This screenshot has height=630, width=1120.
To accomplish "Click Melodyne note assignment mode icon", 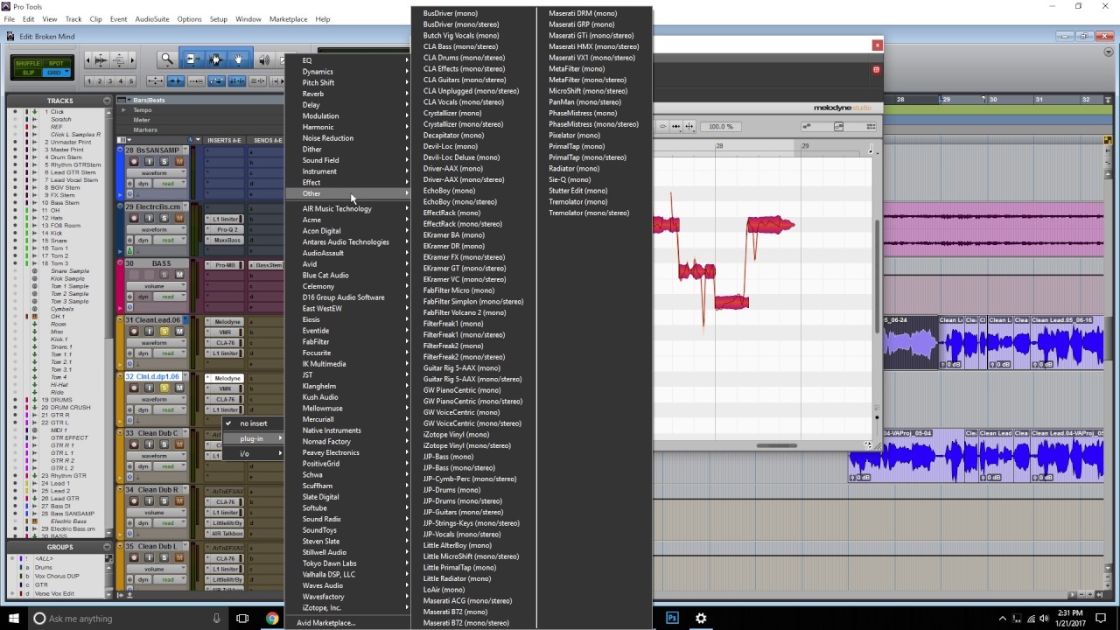I will [837, 127].
